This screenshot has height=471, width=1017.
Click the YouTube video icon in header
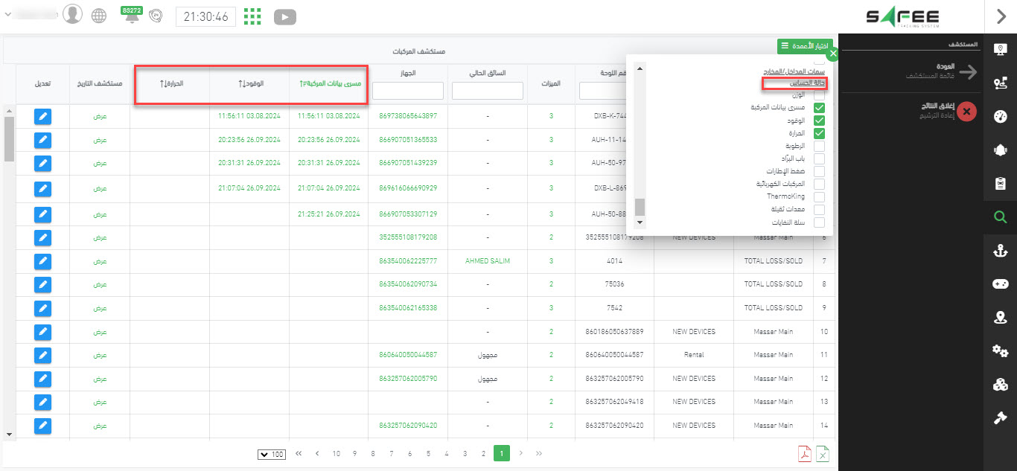(x=284, y=16)
